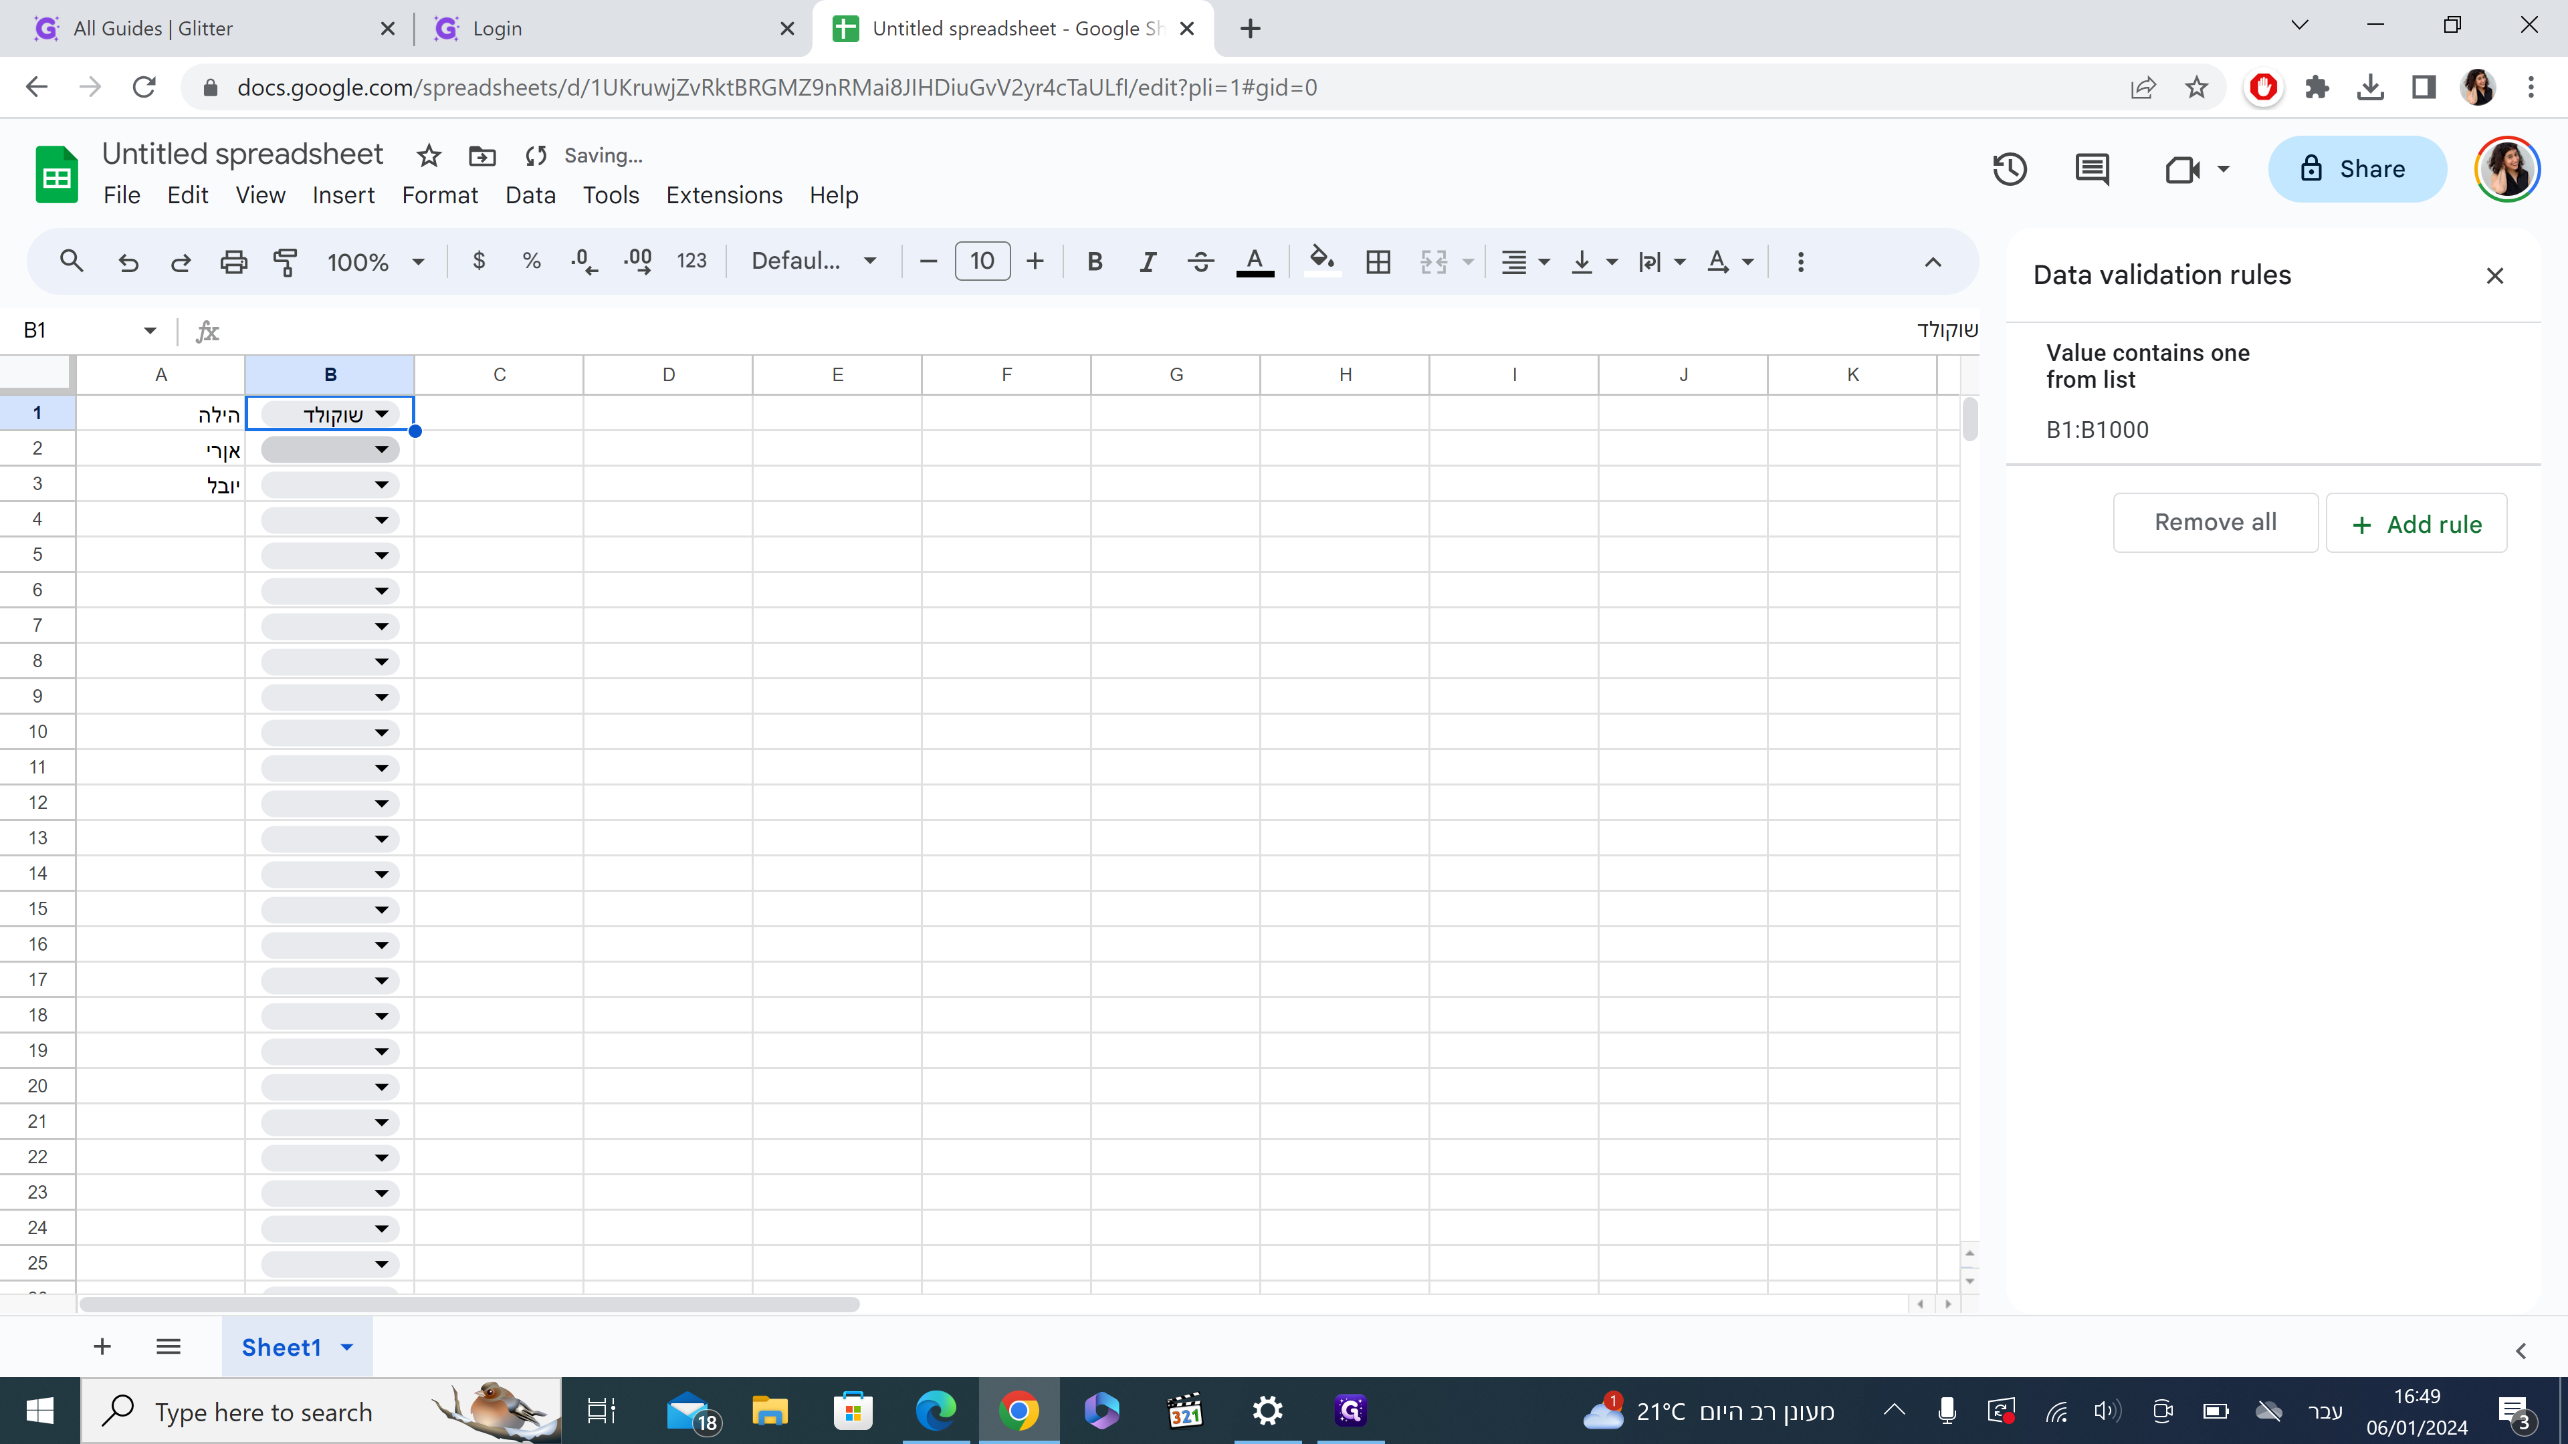
Task: Open the text color picker
Action: [x=1254, y=261]
